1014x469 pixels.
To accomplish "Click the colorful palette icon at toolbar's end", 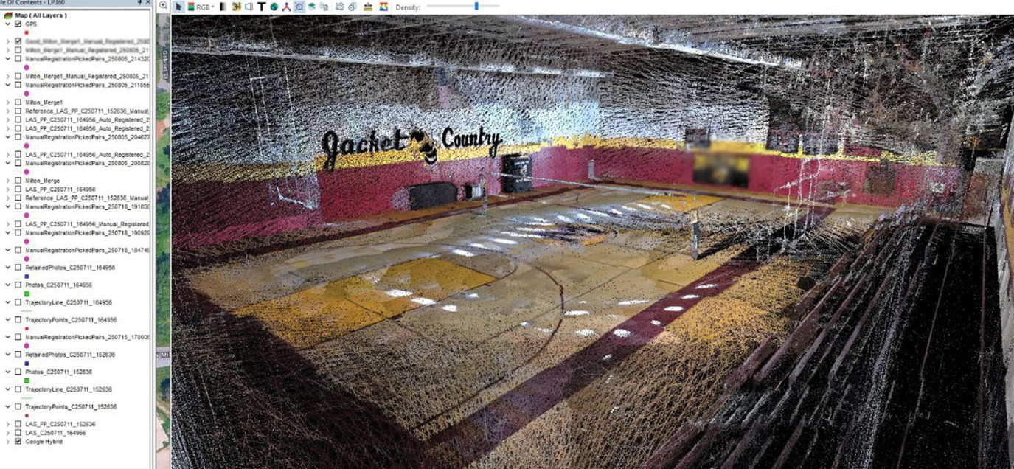I will click(x=383, y=7).
